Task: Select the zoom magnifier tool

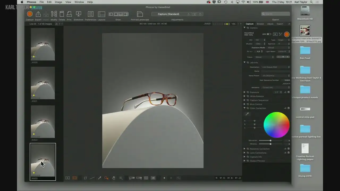Action: (x=106, y=178)
